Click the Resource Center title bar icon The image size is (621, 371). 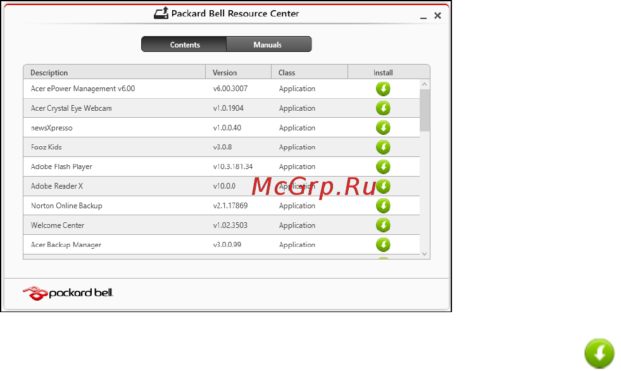tap(161, 13)
